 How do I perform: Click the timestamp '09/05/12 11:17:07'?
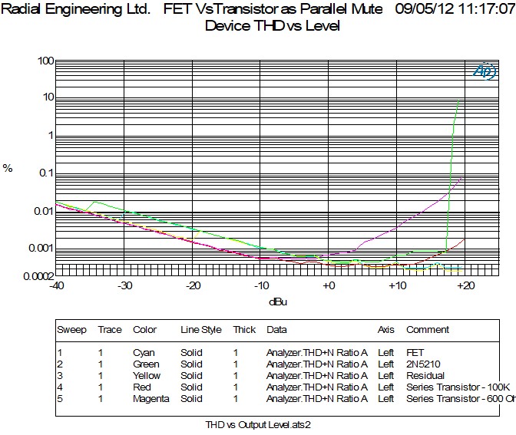[x=455, y=9]
